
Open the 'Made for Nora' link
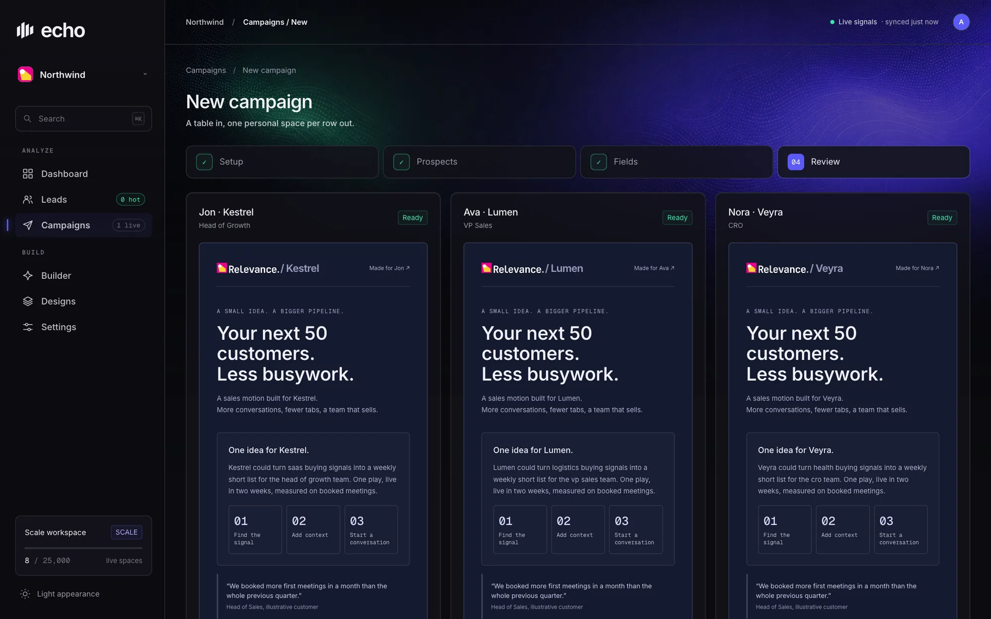(917, 268)
